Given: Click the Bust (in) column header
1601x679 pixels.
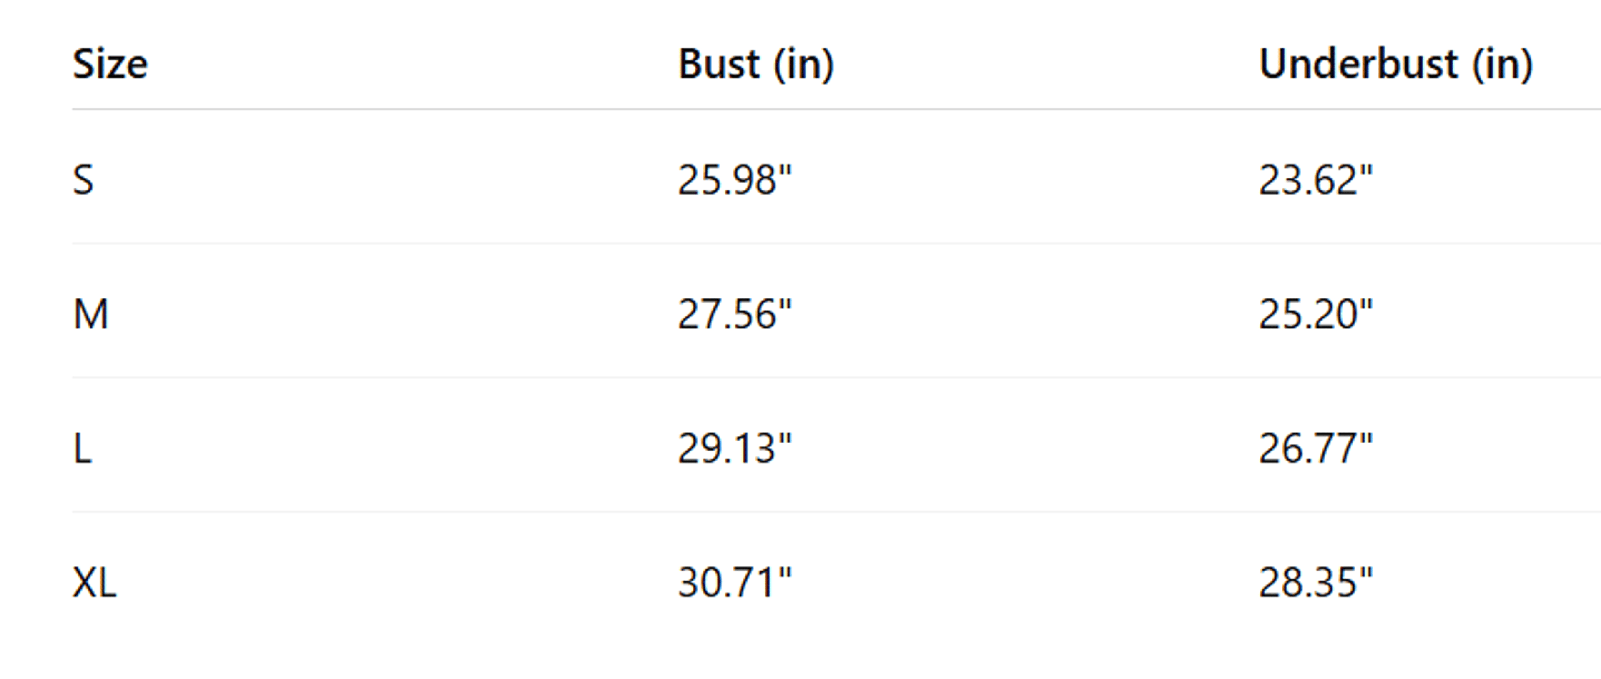Looking at the screenshot, I should (756, 64).
